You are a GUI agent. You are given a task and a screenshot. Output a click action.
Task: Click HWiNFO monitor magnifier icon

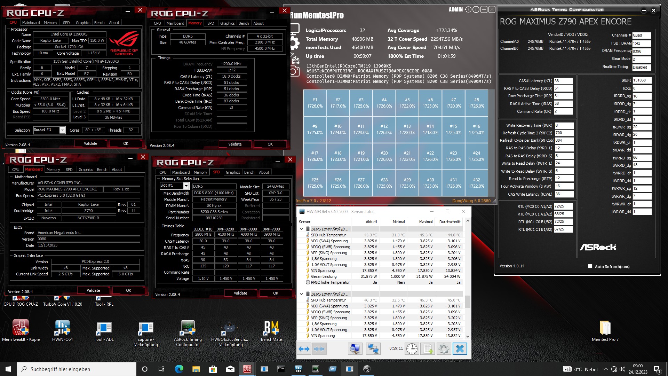(355, 349)
